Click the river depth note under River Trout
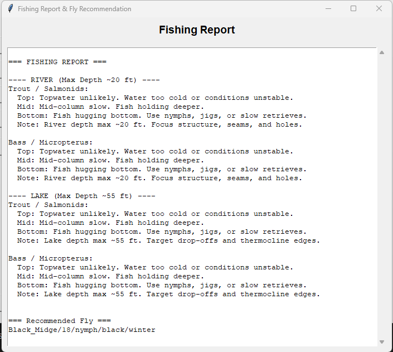Viewport: 393px width, 352px height. pyautogui.click(x=159, y=124)
